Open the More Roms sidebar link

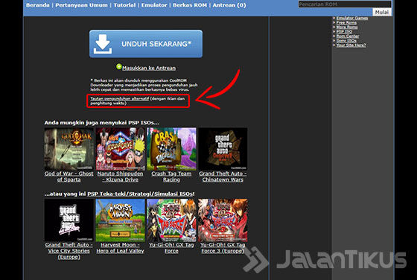(347, 27)
